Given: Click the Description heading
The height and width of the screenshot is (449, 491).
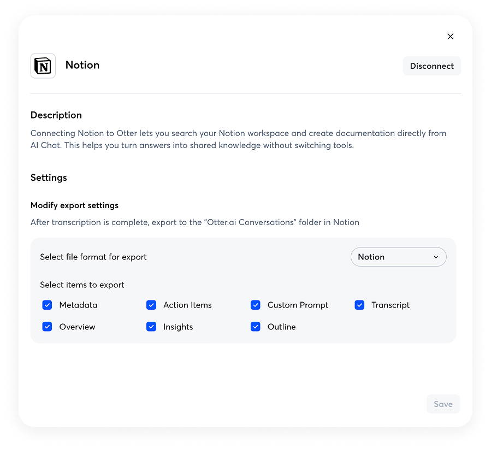Looking at the screenshot, I should coord(56,115).
